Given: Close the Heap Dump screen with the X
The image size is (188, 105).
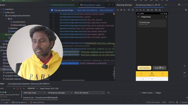Looking at the screenshot, I should click(x=138, y=17).
